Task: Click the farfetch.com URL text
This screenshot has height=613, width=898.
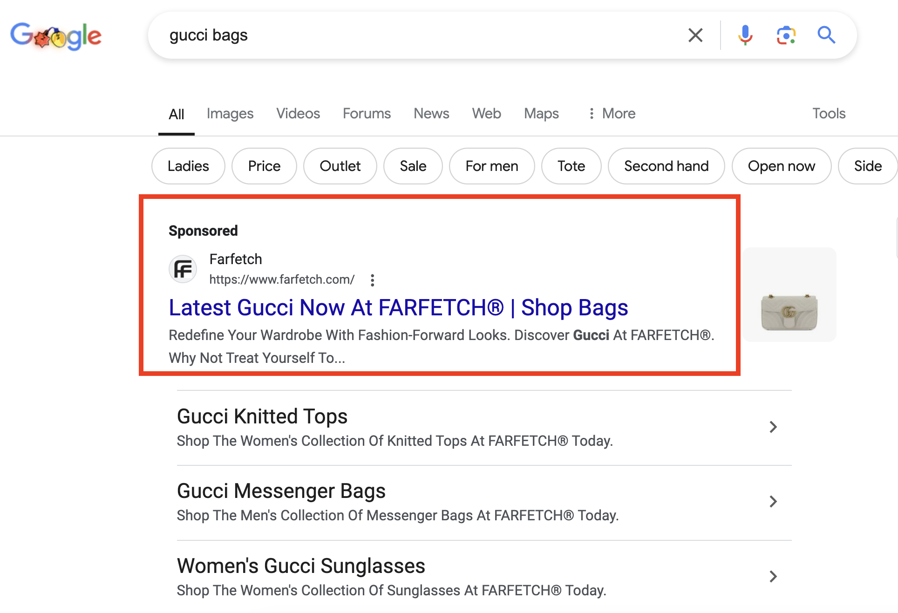Action: point(282,279)
